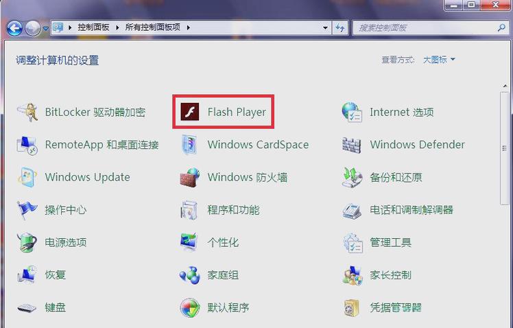The image size is (513, 328).
Task: Open the 默认程序 text link
Action: [x=228, y=307]
